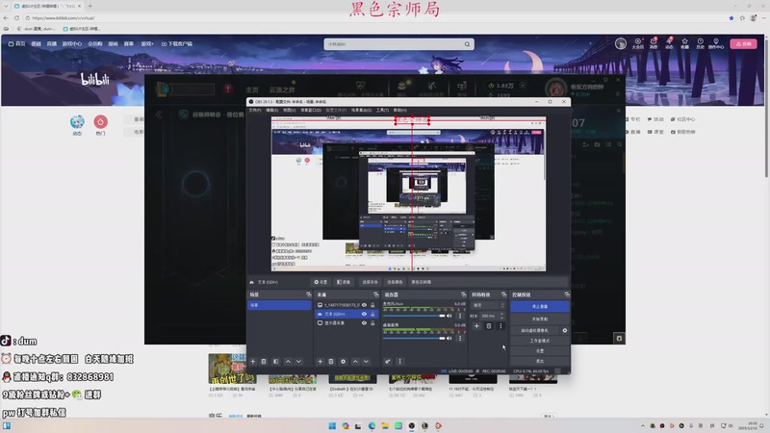Image resolution: width=770 pixels, height=433 pixels.
Task: Adjust desktop audio volume slider
Action: [414, 338]
